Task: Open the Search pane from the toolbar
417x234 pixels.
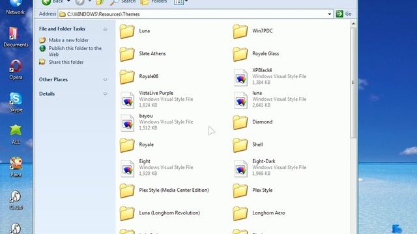Action: tap(123, 2)
